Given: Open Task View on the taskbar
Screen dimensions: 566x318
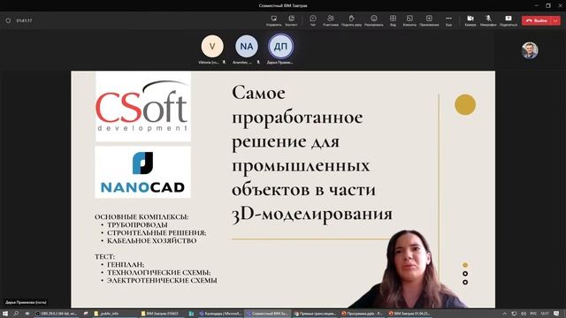Looking at the screenshot, I should tap(27, 314).
